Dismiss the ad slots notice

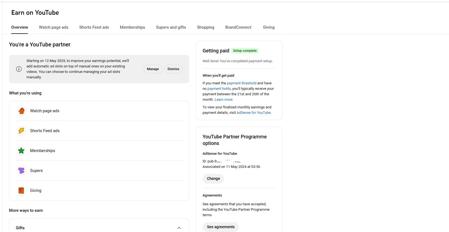tap(173, 69)
